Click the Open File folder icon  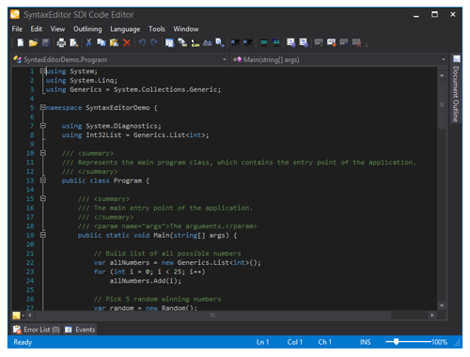pyautogui.click(x=33, y=42)
